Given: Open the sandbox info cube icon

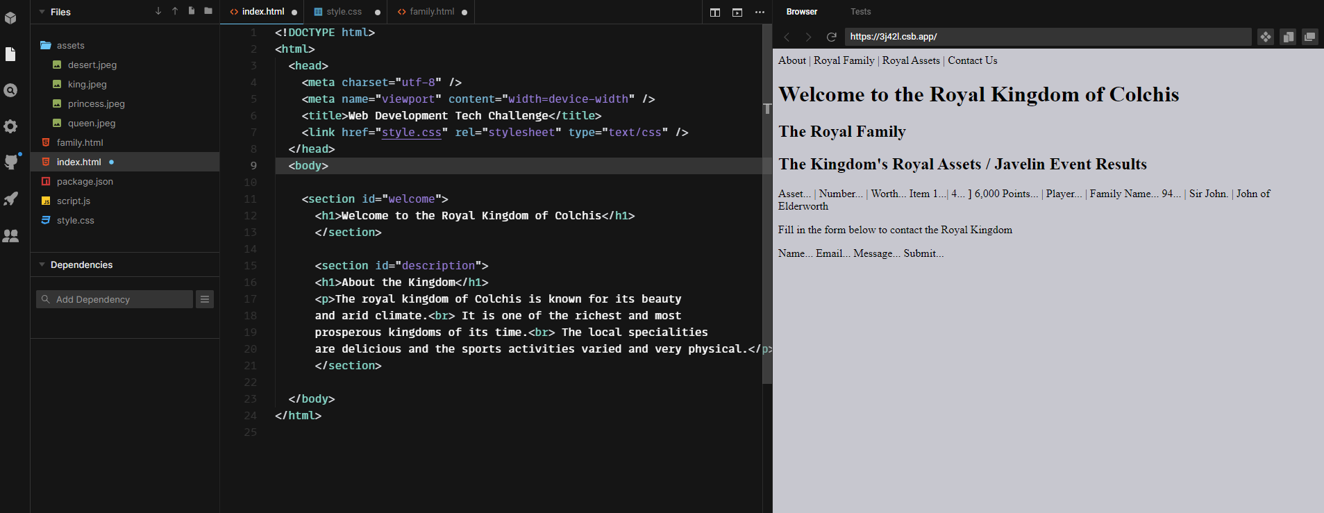Looking at the screenshot, I should tap(10, 18).
